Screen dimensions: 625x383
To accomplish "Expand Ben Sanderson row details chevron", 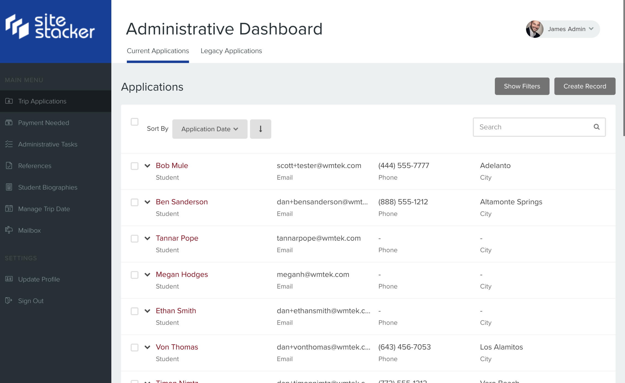I will [147, 202].
